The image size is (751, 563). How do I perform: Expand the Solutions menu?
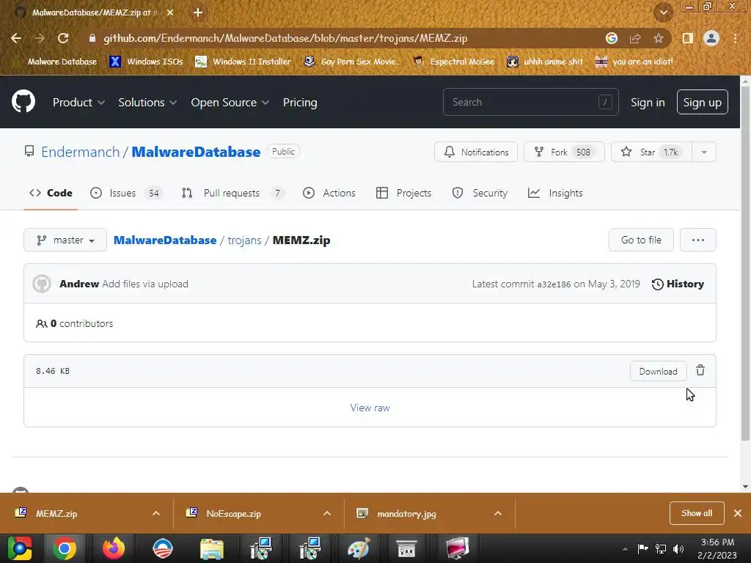pyautogui.click(x=147, y=103)
